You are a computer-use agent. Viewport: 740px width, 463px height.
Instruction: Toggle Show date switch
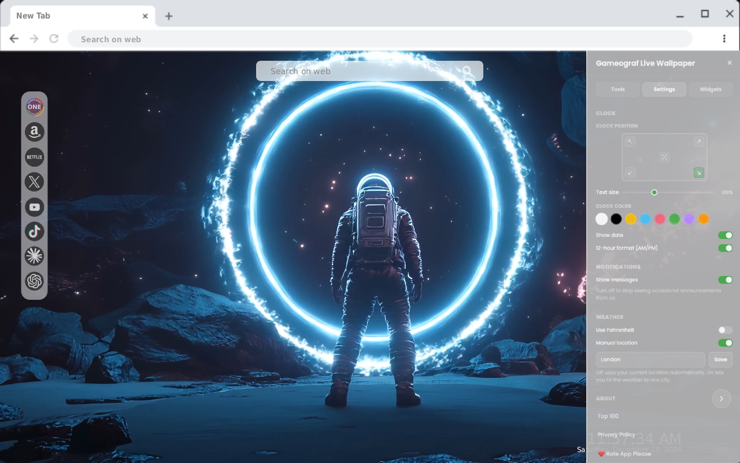[x=725, y=236]
